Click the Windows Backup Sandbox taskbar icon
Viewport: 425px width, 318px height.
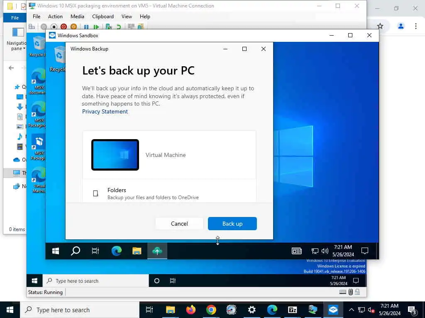157,251
